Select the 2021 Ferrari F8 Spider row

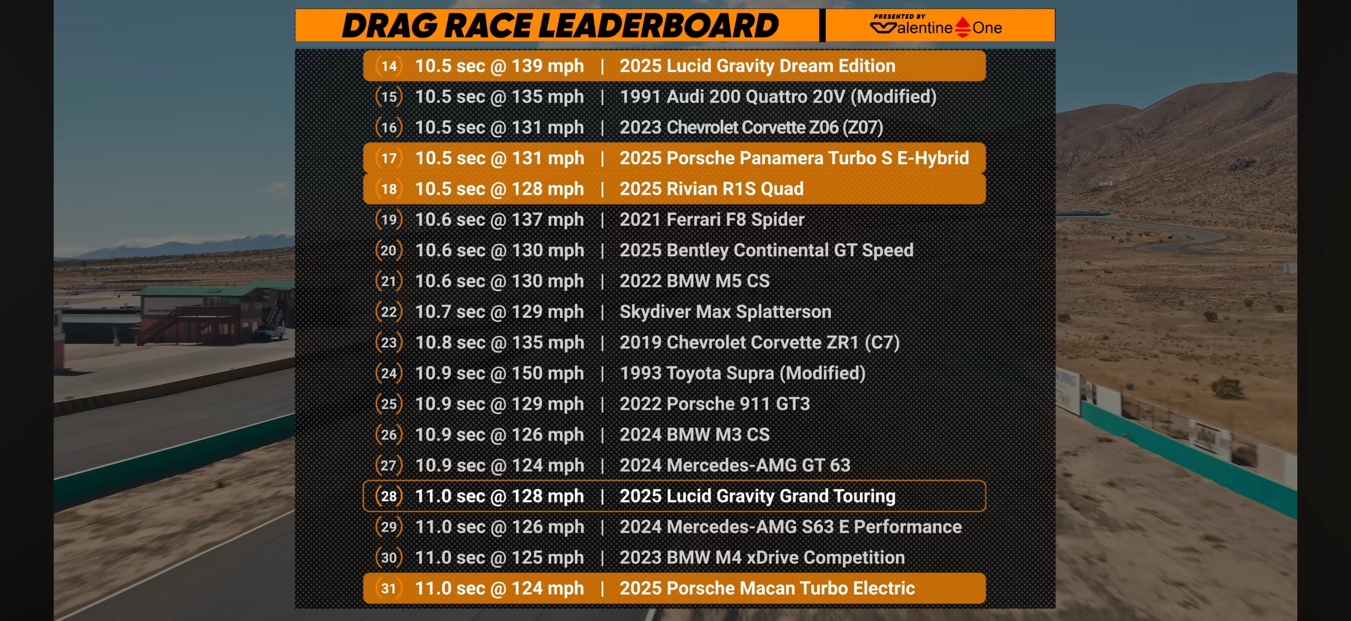click(x=675, y=219)
